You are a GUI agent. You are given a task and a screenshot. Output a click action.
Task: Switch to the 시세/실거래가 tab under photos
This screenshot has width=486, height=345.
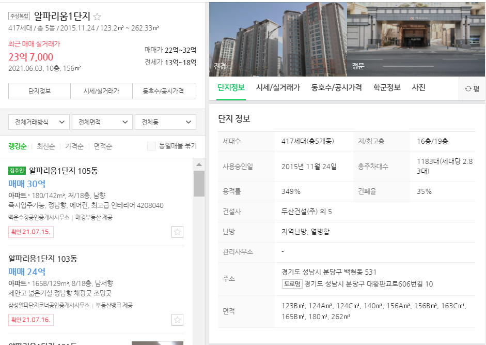[x=278, y=88]
